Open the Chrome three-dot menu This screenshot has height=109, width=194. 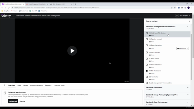[192, 8]
